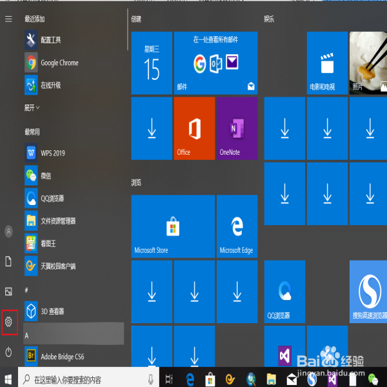Open the OneNote tile
Screen dimensions: 387x387
(237, 128)
